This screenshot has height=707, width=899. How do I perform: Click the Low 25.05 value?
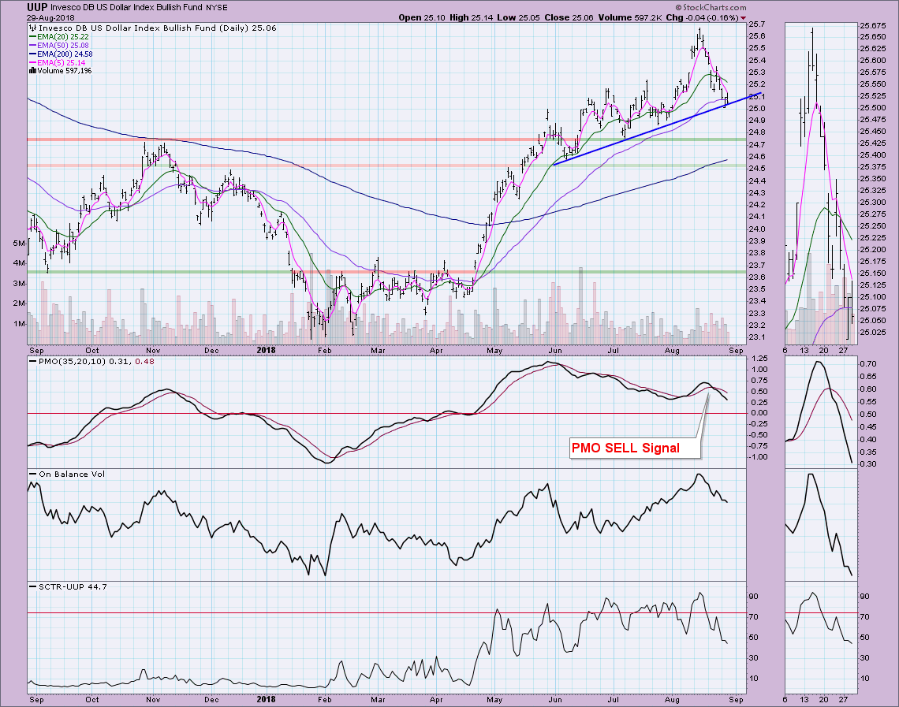[x=518, y=18]
